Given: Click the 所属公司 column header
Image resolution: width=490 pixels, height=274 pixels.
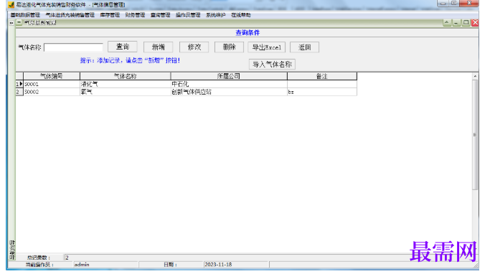Looking at the screenshot, I should tap(229, 76).
